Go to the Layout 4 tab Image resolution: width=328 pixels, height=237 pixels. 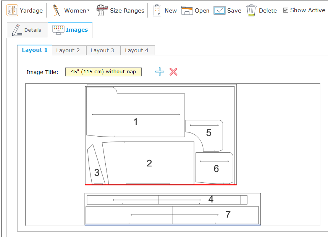click(137, 50)
